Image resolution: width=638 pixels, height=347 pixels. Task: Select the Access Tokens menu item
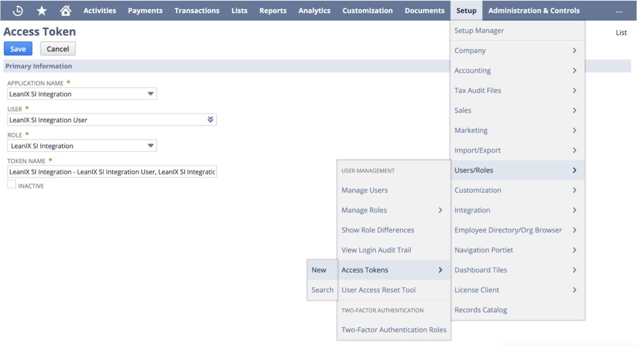[394, 270]
